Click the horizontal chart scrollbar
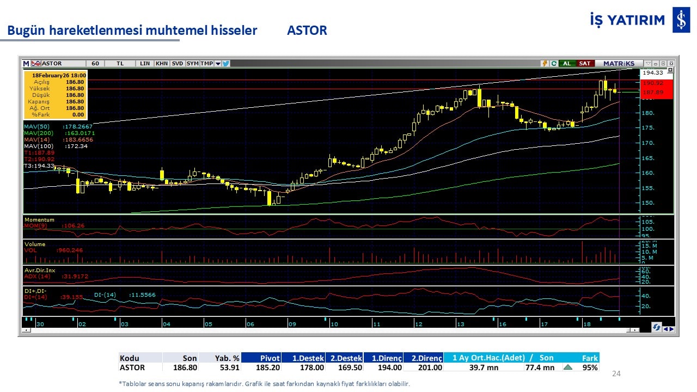The image size is (697, 392). [327, 330]
